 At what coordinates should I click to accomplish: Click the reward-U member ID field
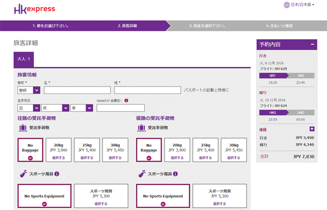point(120,108)
